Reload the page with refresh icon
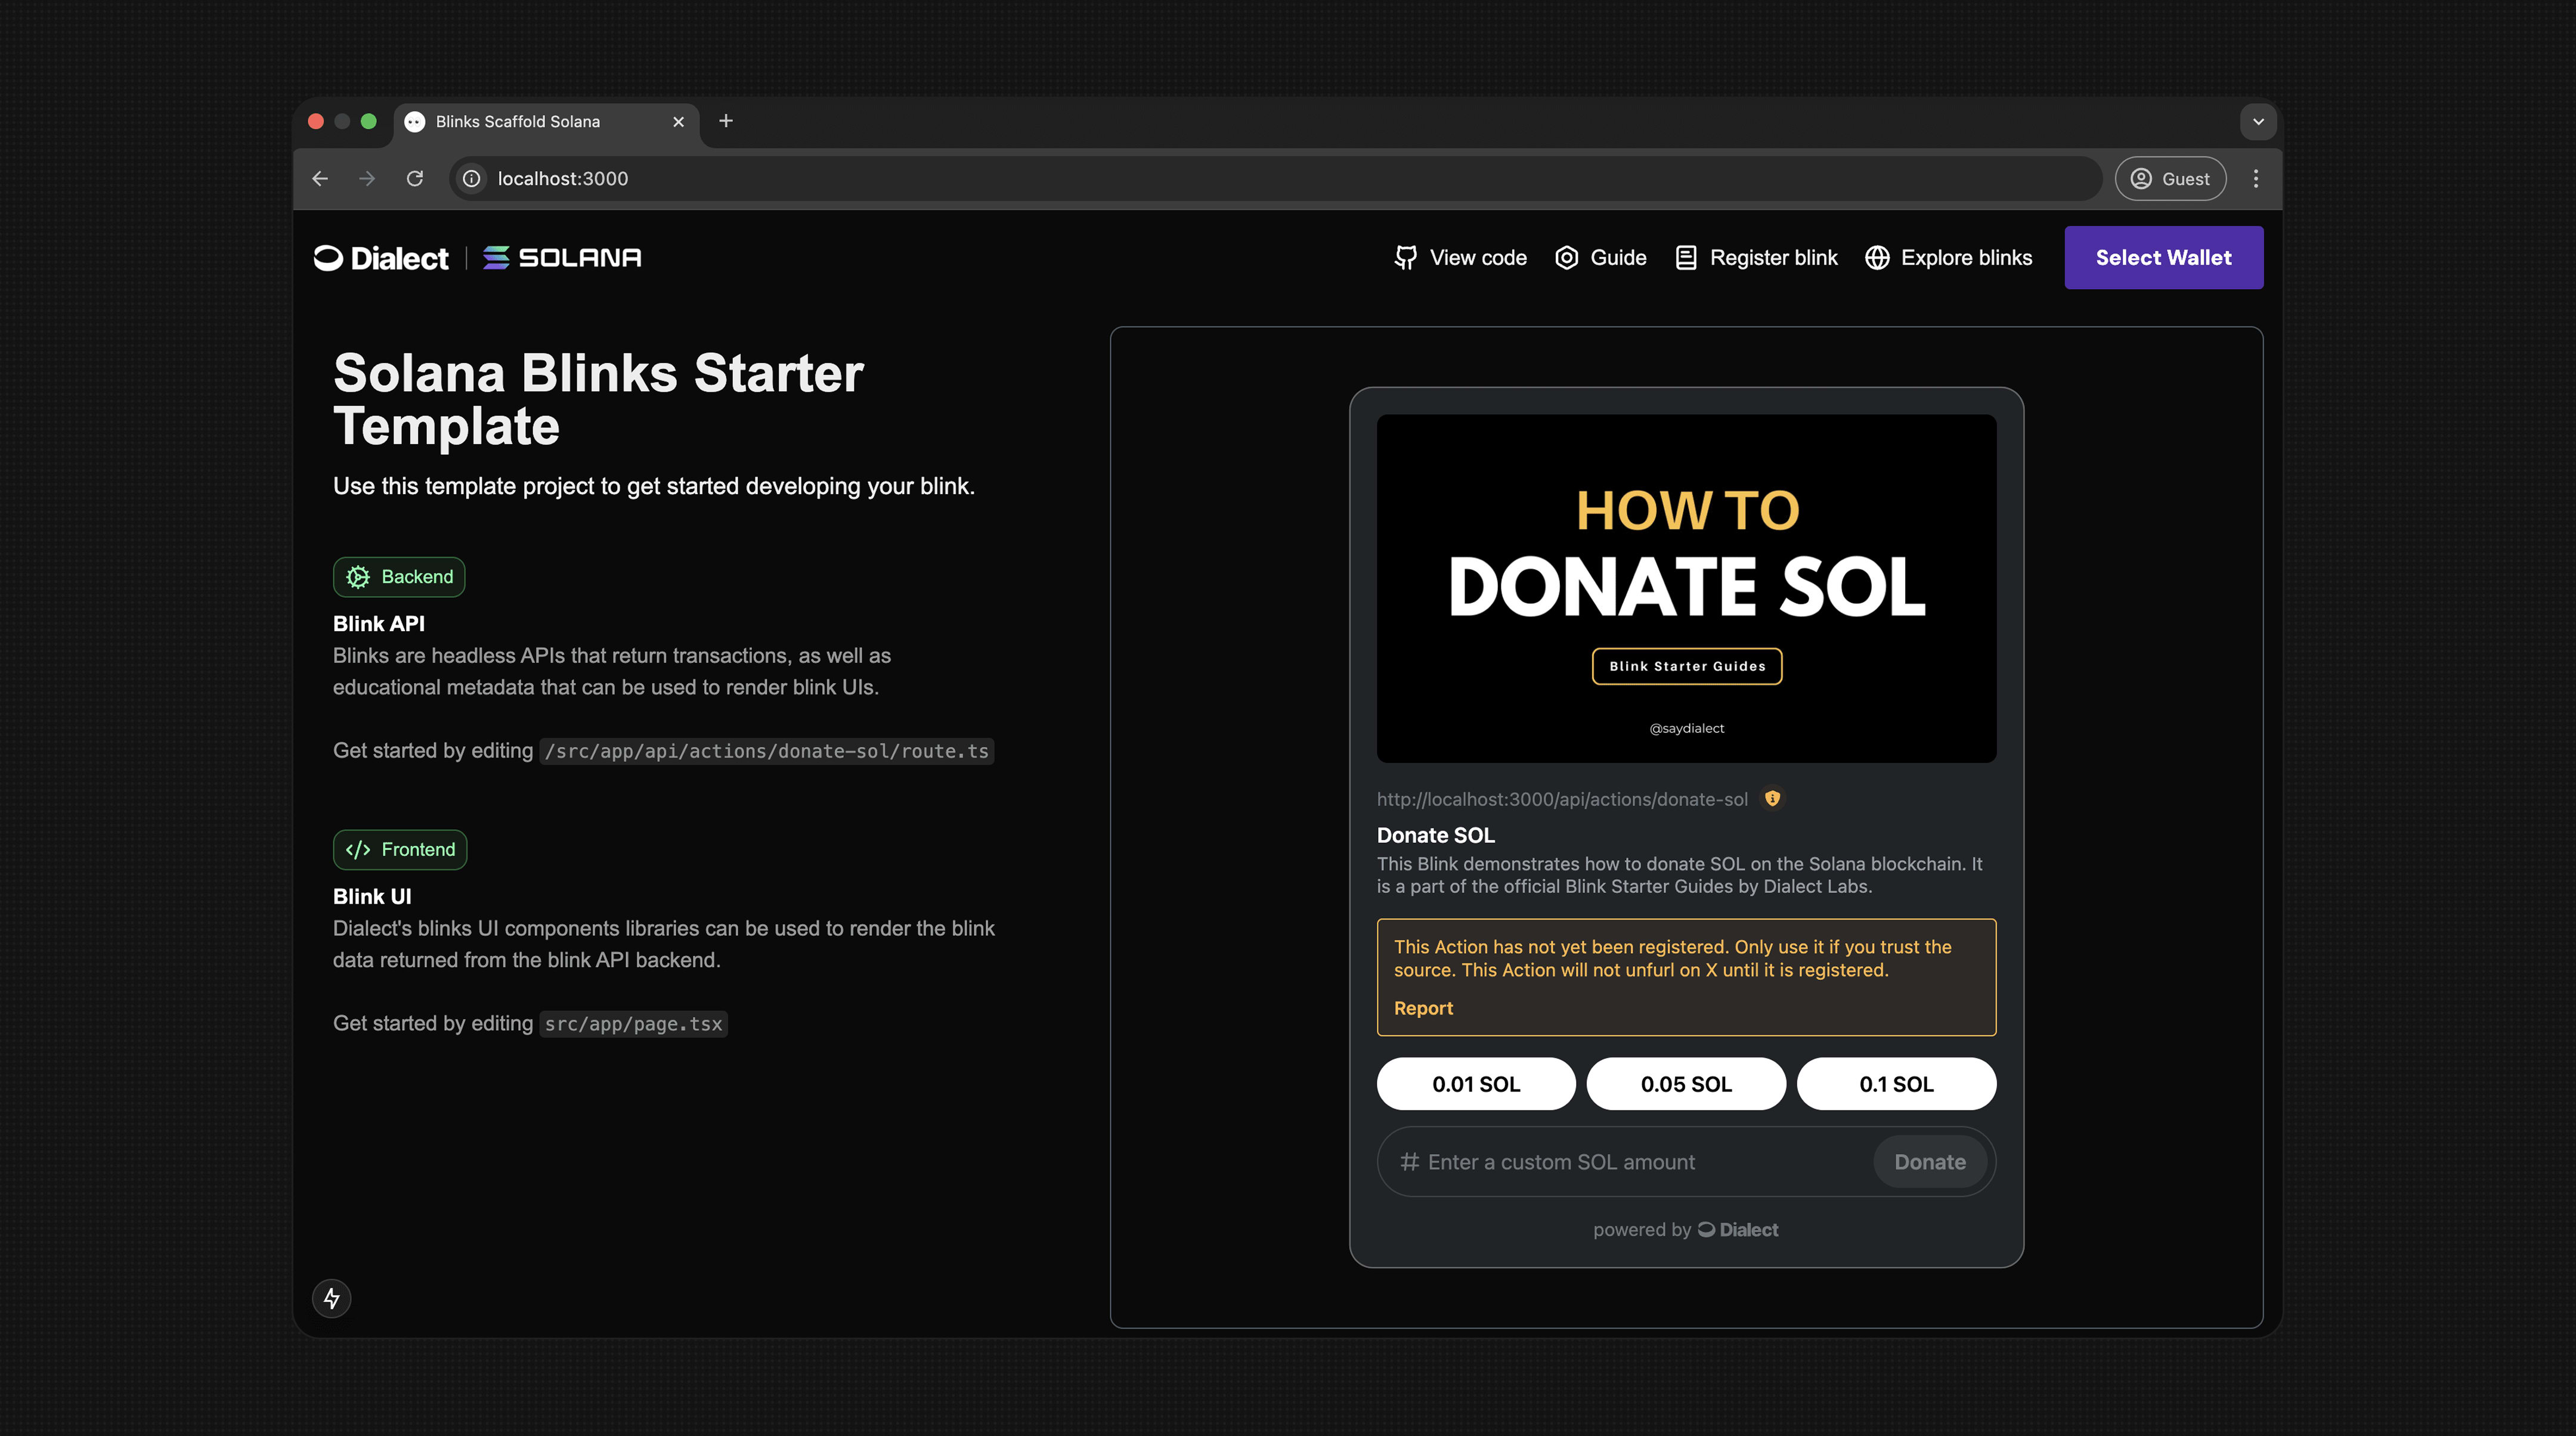 pyautogui.click(x=415, y=178)
